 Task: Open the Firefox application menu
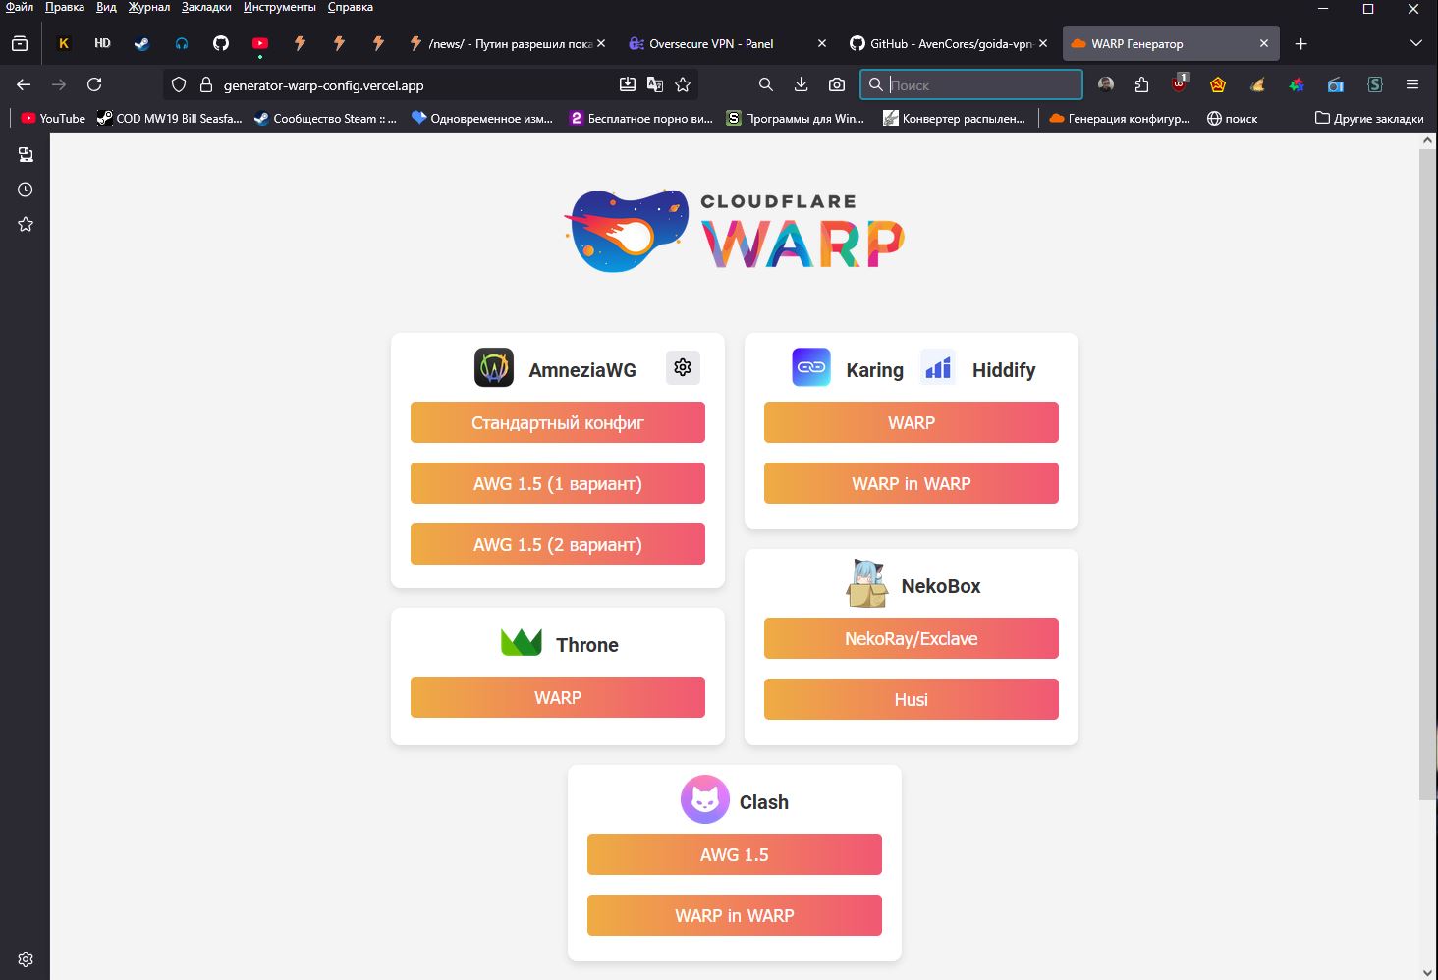click(x=1412, y=84)
